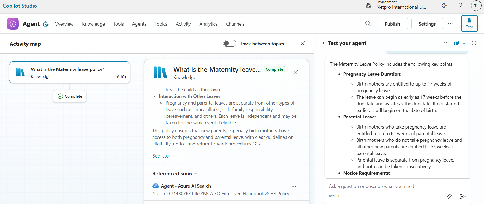
Task: Open the environment picker icon
Action: click(x=368, y=6)
